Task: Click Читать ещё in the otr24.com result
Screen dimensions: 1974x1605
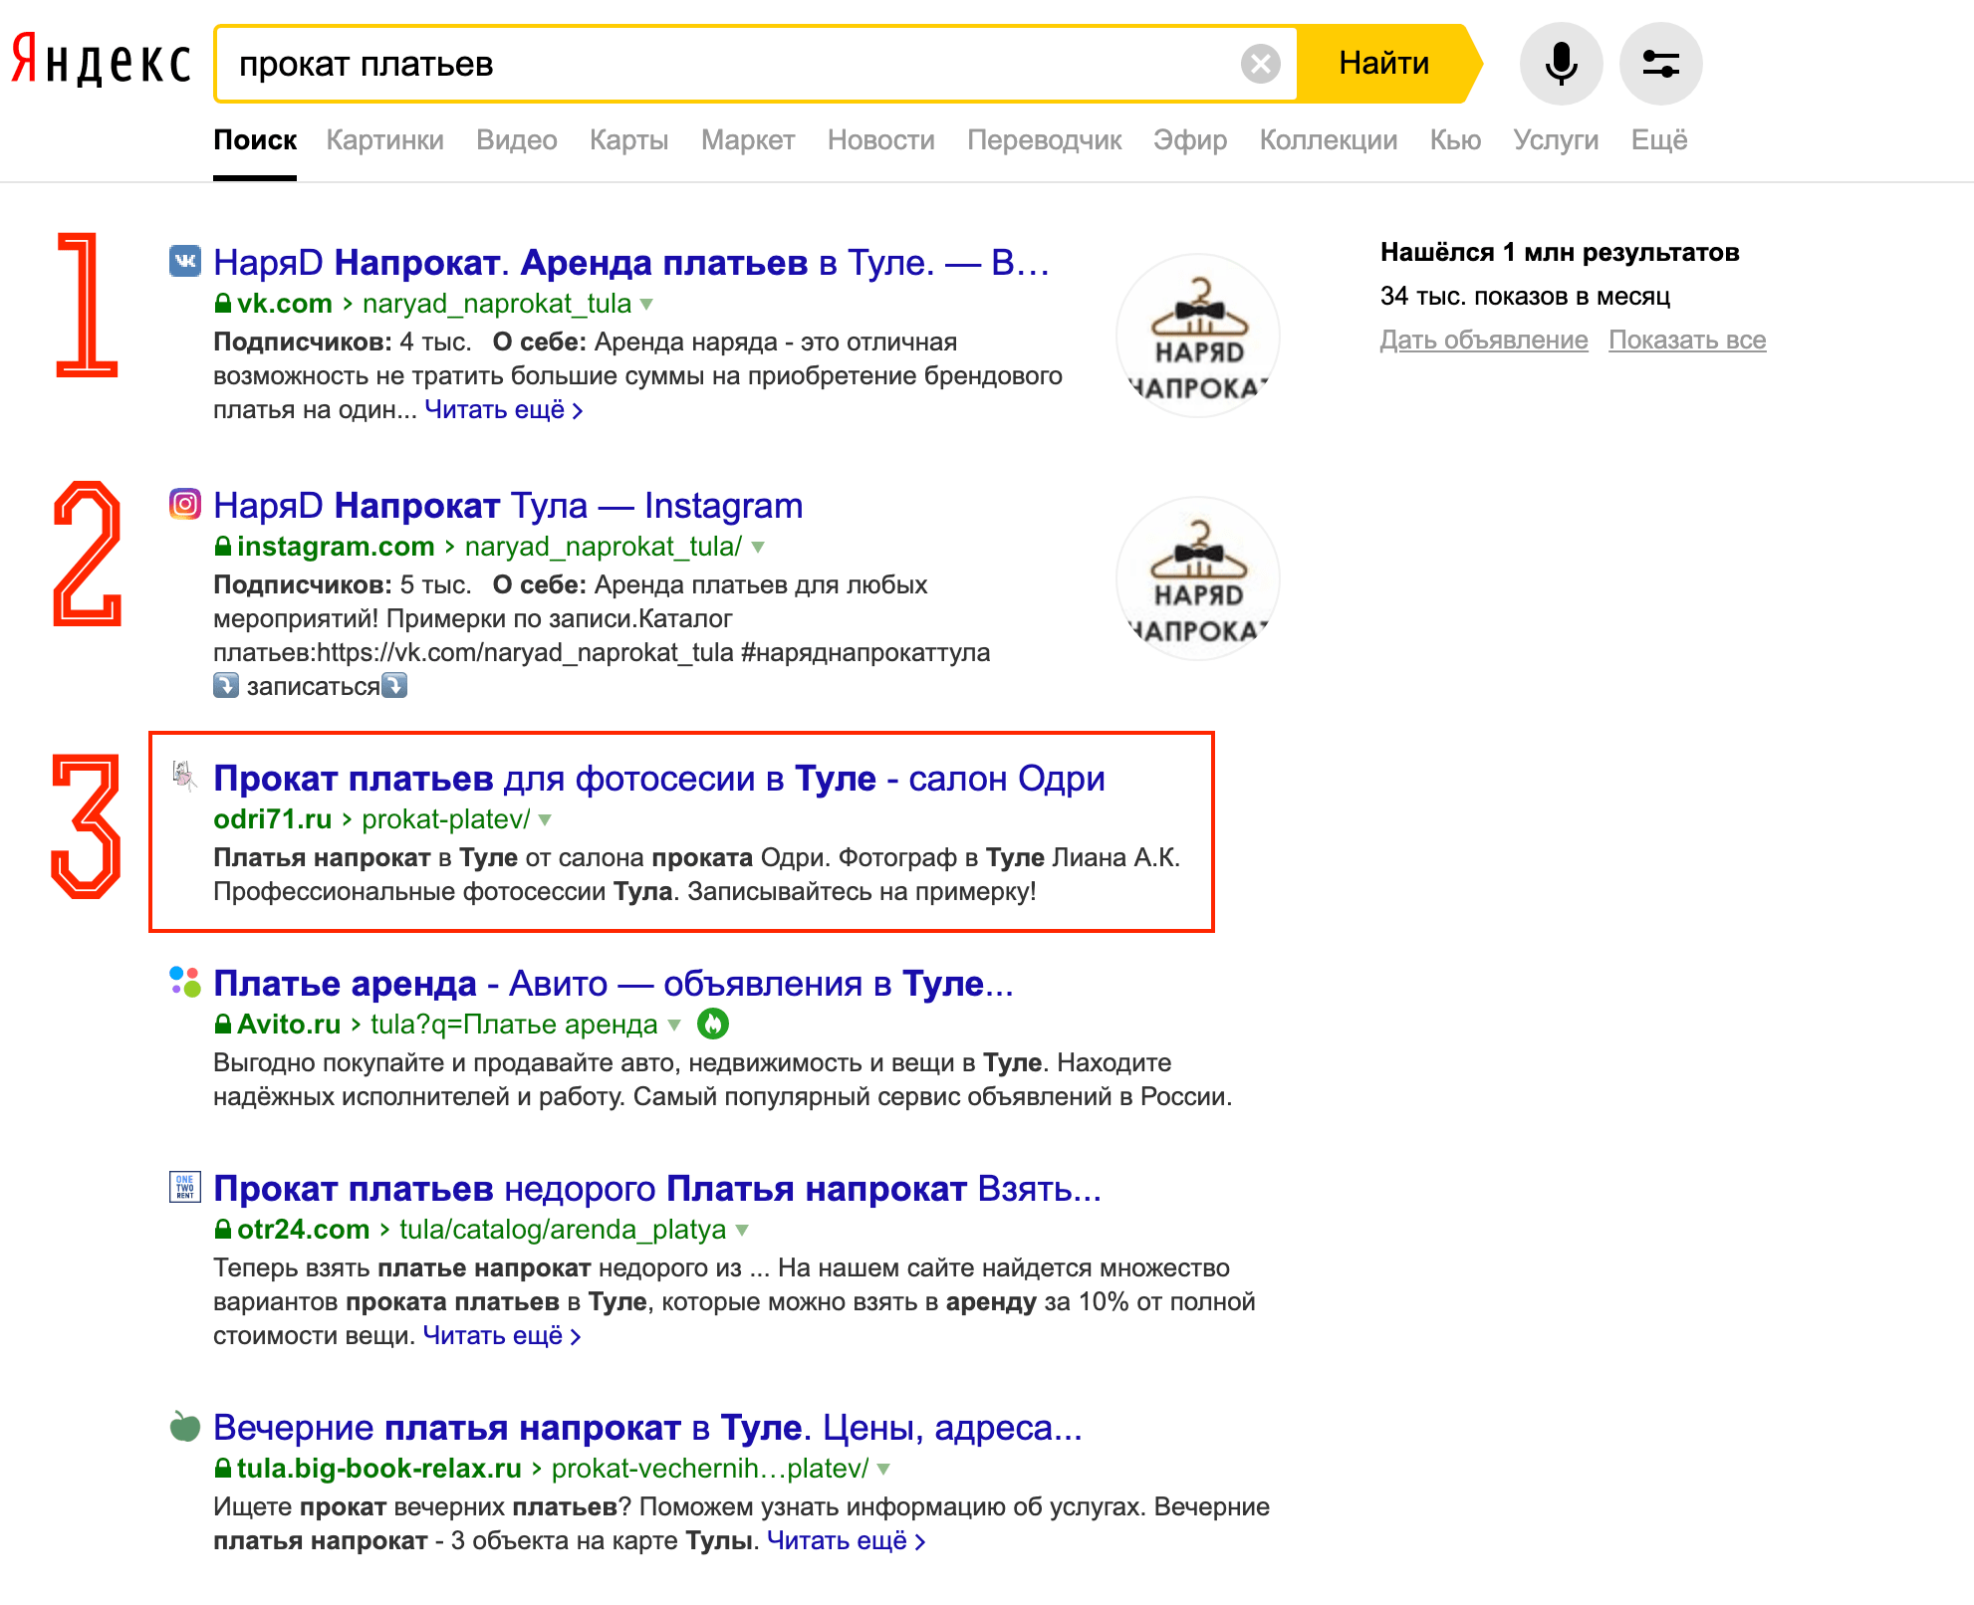Action: [502, 1335]
